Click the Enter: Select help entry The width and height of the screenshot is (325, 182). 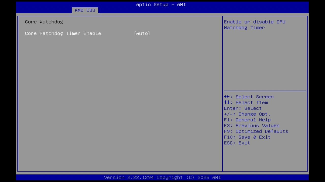242,108
